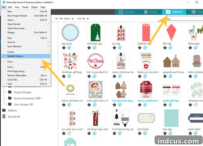The image size is (203, 146).
Task: Click cloud sync icon under fj christmas tag set
Action: click(x=120, y=133)
